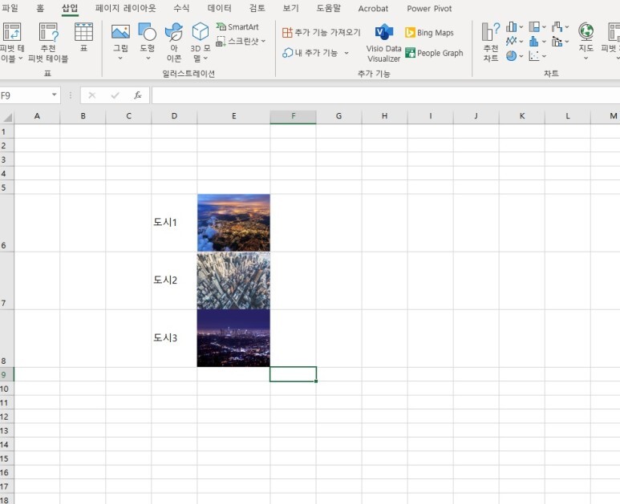
Task: Select the 도시3 night city image
Action: click(x=233, y=338)
